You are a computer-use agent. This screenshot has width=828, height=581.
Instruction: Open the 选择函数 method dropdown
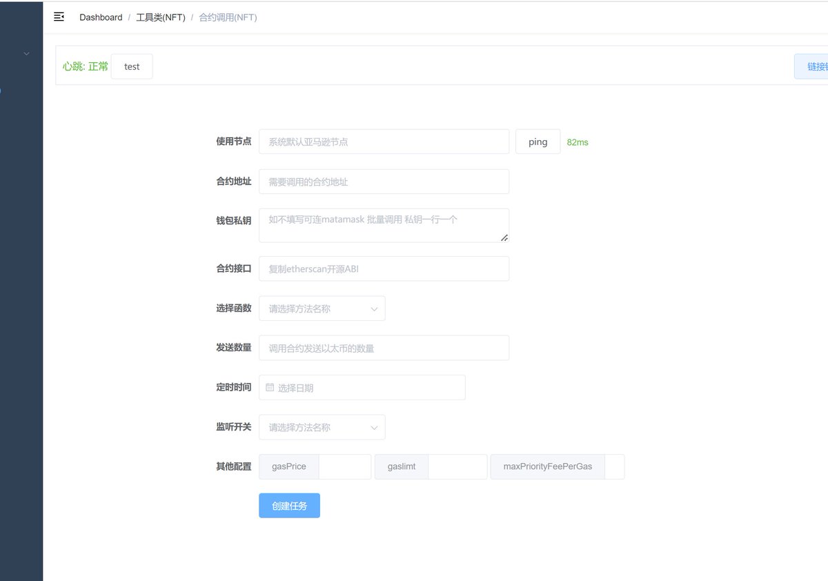(321, 308)
